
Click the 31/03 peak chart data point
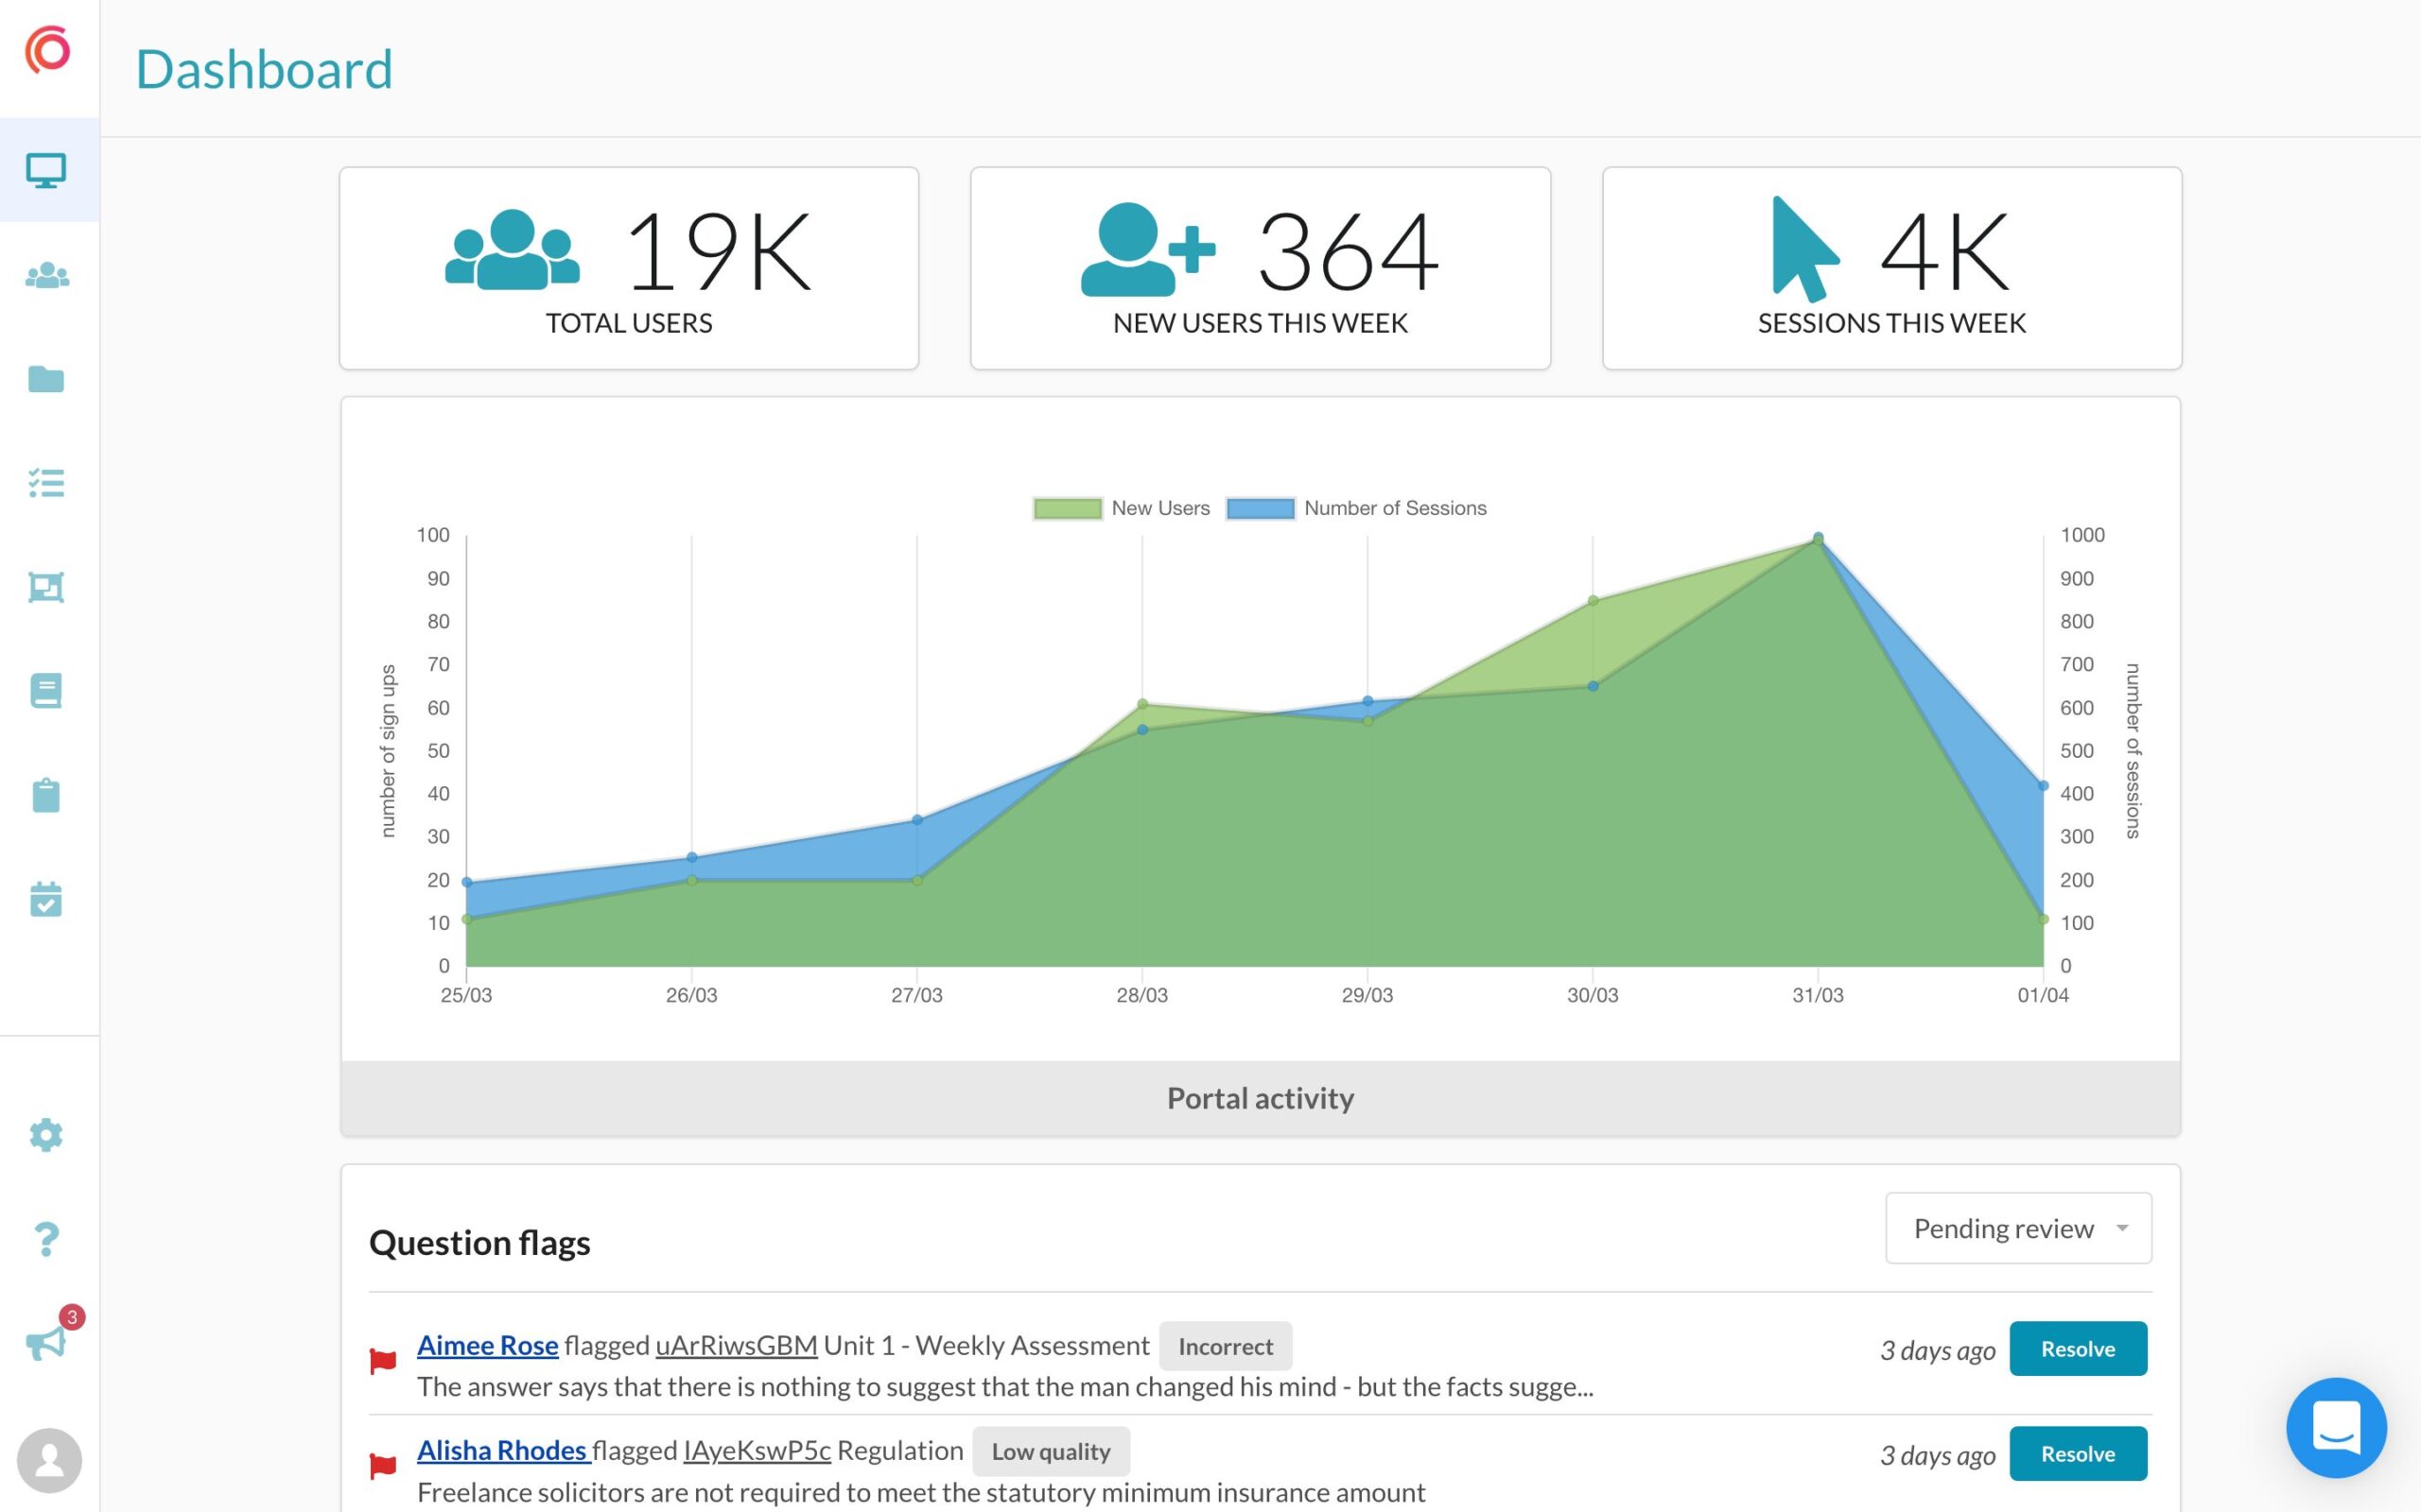[x=1818, y=538]
